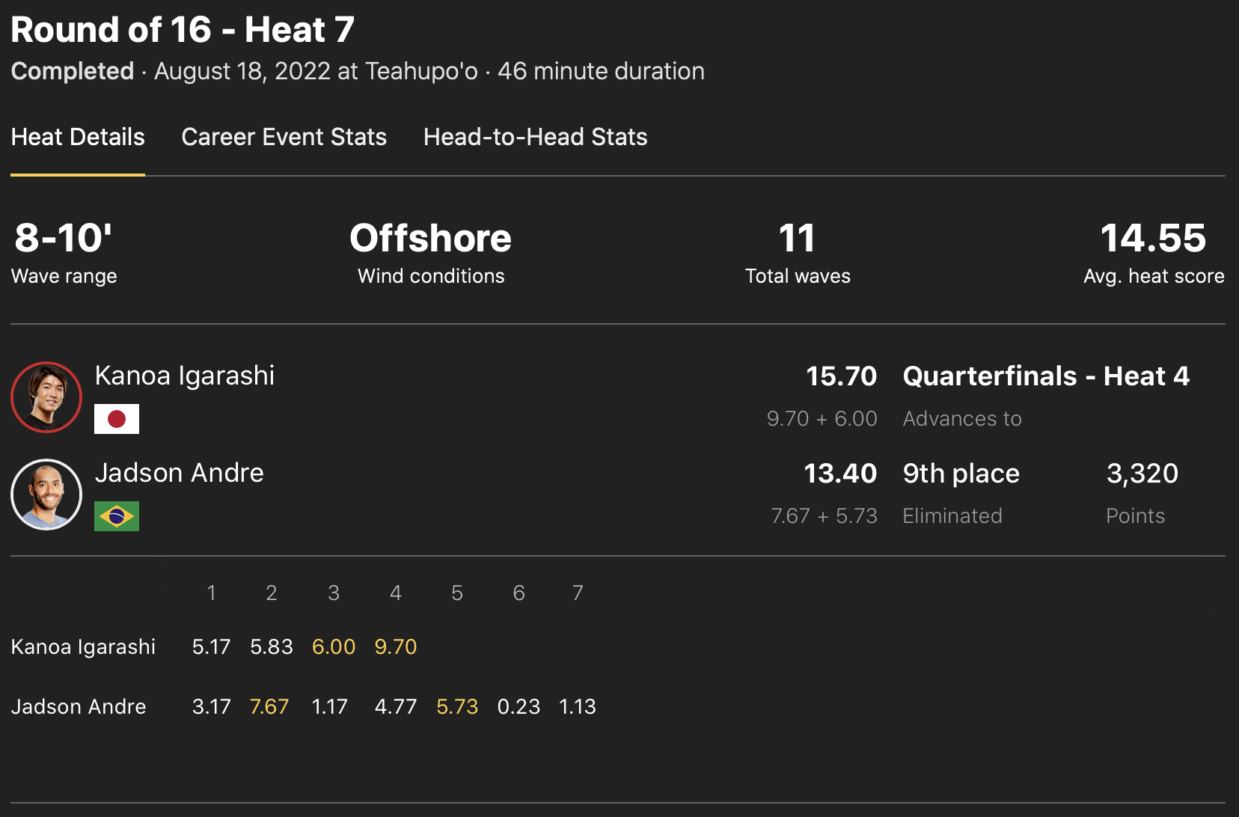
Task: Select Andre's 5.73 wave score
Action: [x=457, y=706]
